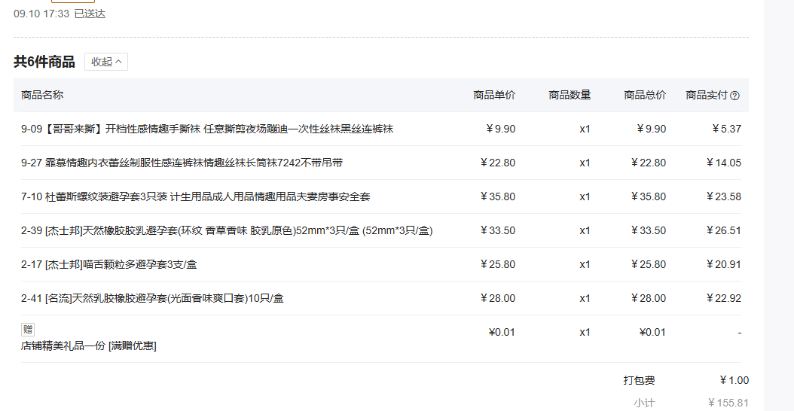794x411 pixels.
Task: Click the ¥5.37 paid amount
Action: [726, 129]
